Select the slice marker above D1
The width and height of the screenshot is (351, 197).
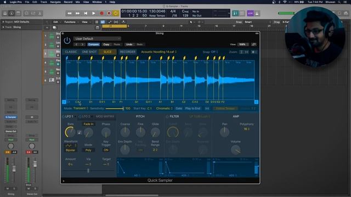[92, 58]
